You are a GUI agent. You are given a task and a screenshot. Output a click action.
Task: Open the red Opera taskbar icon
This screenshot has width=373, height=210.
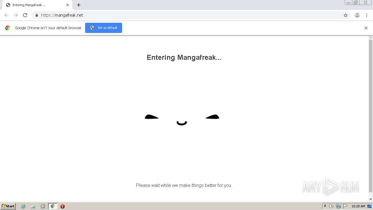(62, 206)
